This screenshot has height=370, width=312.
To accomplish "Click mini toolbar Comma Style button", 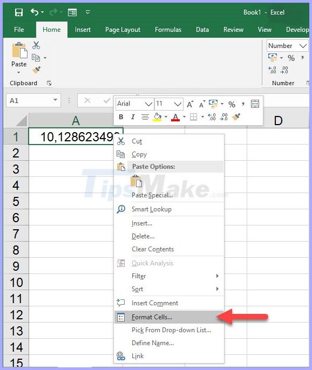I will (243, 104).
